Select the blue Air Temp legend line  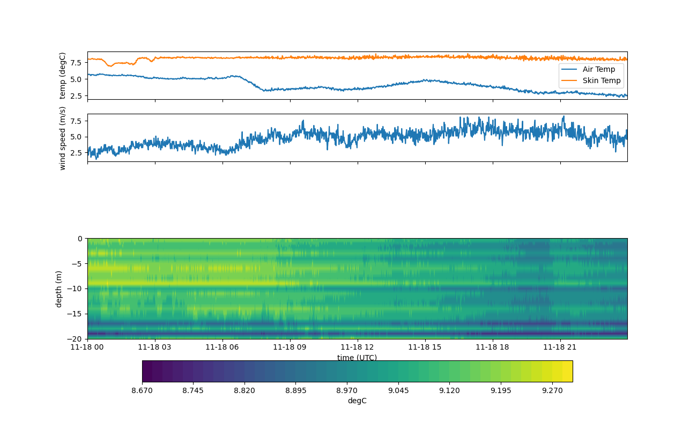569,69
